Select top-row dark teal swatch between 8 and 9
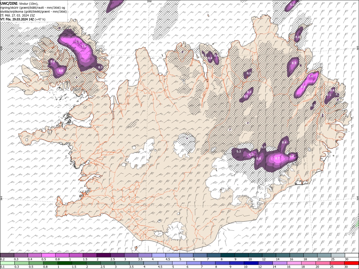Image resolution: width=359 pixels, height=269 pixels. pyautogui.click(x=228, y=255)
